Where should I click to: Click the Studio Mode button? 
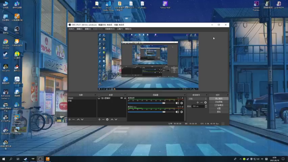[x=219, y=105]
